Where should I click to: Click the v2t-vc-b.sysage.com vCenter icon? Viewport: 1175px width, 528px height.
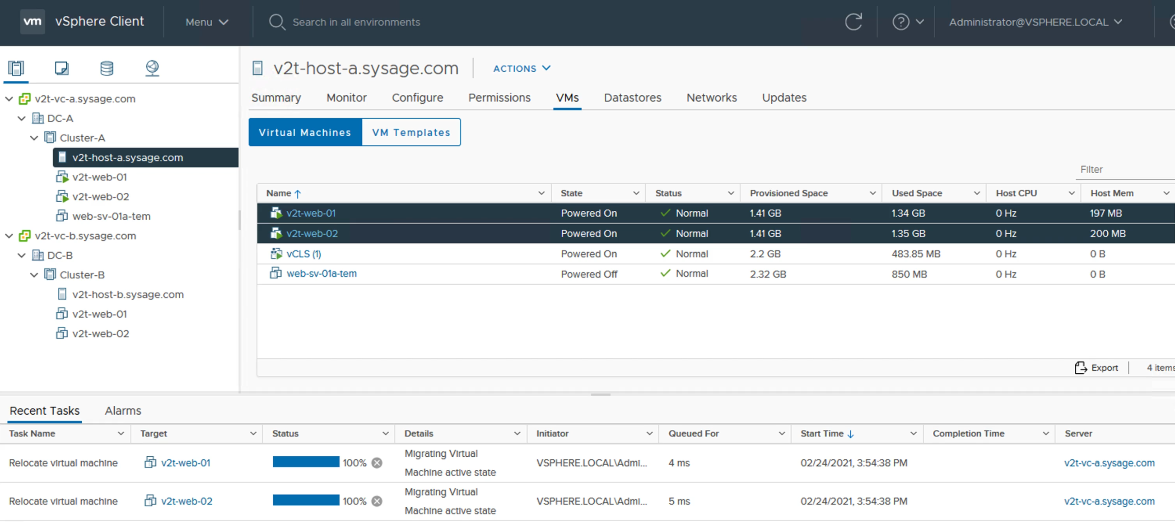pos(25,236)
